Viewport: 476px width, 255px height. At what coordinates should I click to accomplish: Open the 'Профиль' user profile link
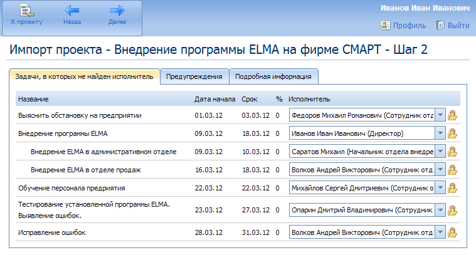coord(403,26)
